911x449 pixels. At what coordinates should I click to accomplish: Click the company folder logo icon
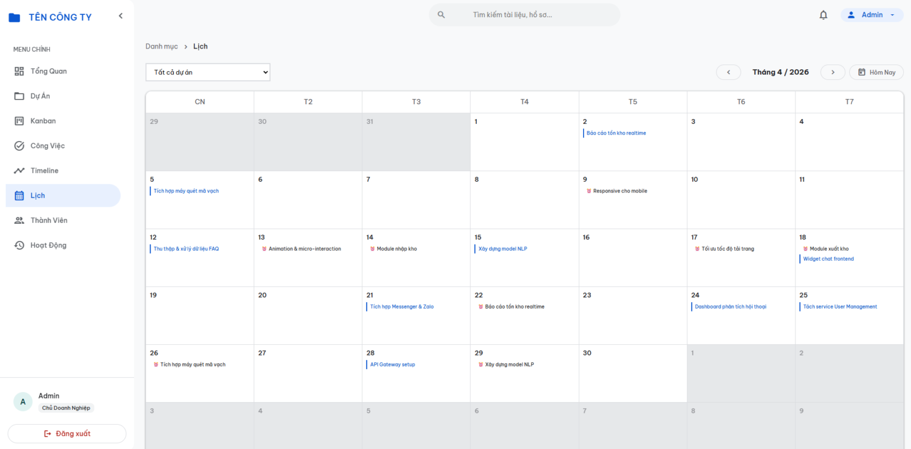[14, 17]
